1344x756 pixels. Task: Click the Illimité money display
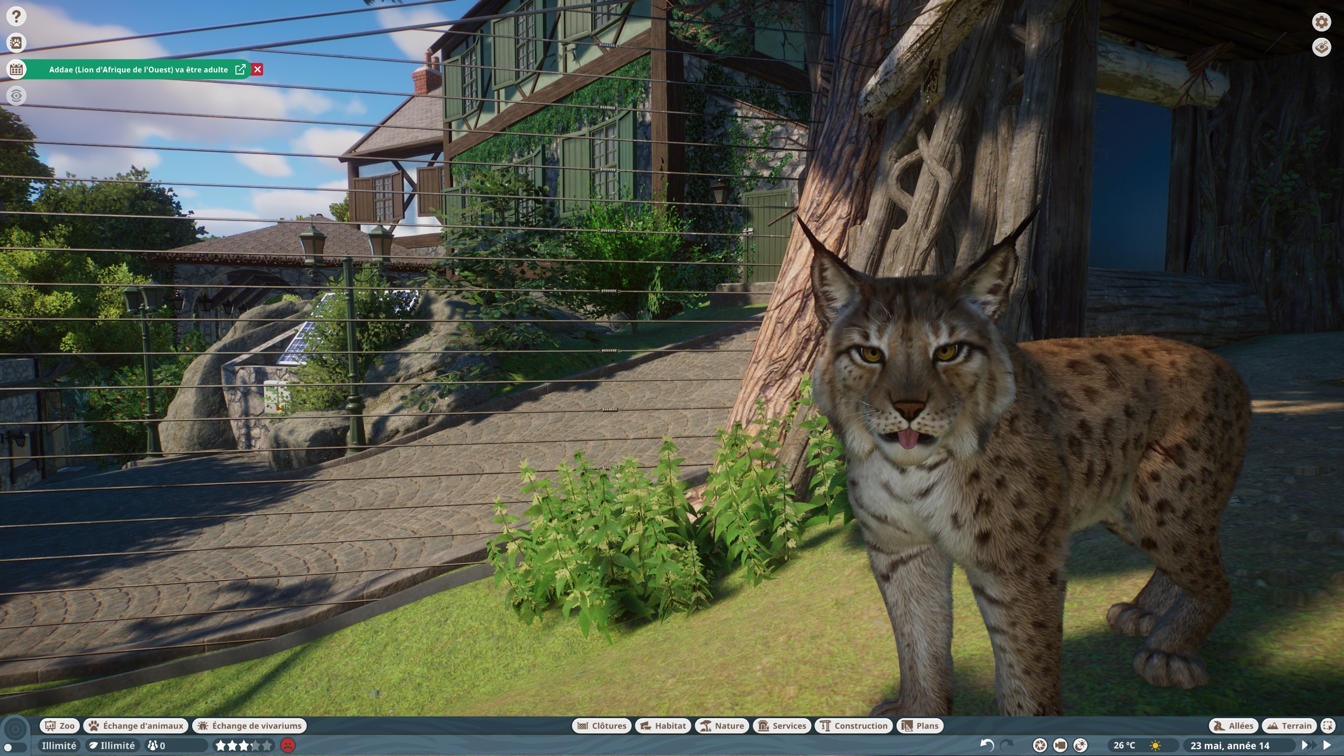[x=59, y=745]
